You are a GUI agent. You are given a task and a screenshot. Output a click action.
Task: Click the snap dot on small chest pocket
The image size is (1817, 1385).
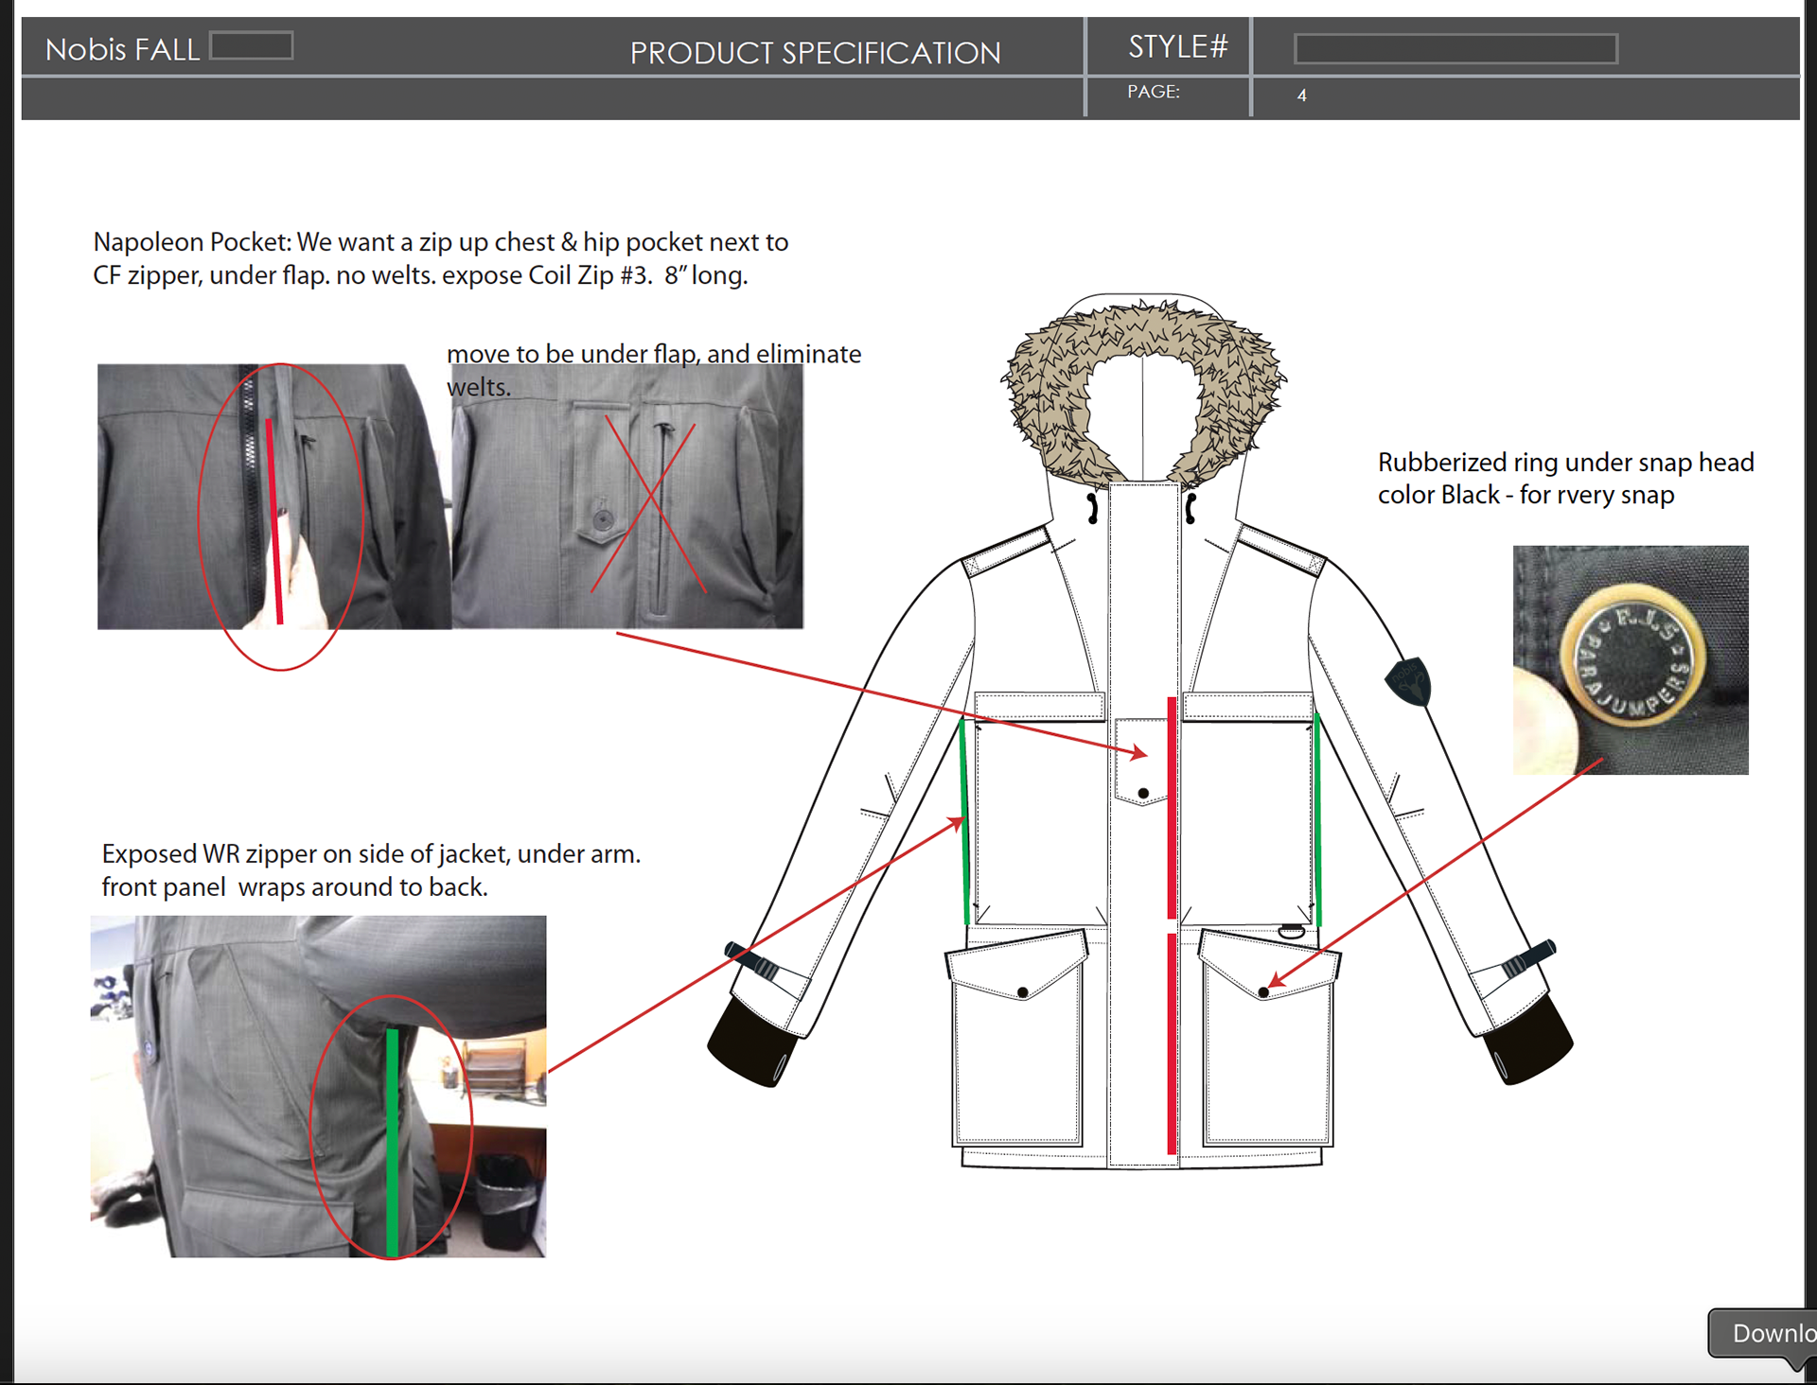[1143, 793]
